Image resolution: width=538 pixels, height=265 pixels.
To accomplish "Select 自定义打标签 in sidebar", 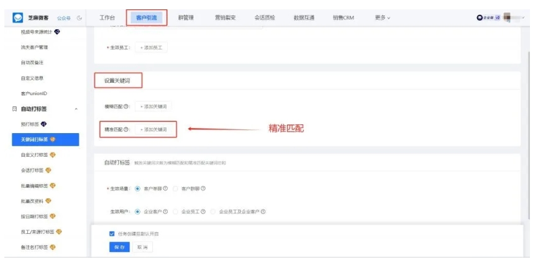I will (34, 155).
